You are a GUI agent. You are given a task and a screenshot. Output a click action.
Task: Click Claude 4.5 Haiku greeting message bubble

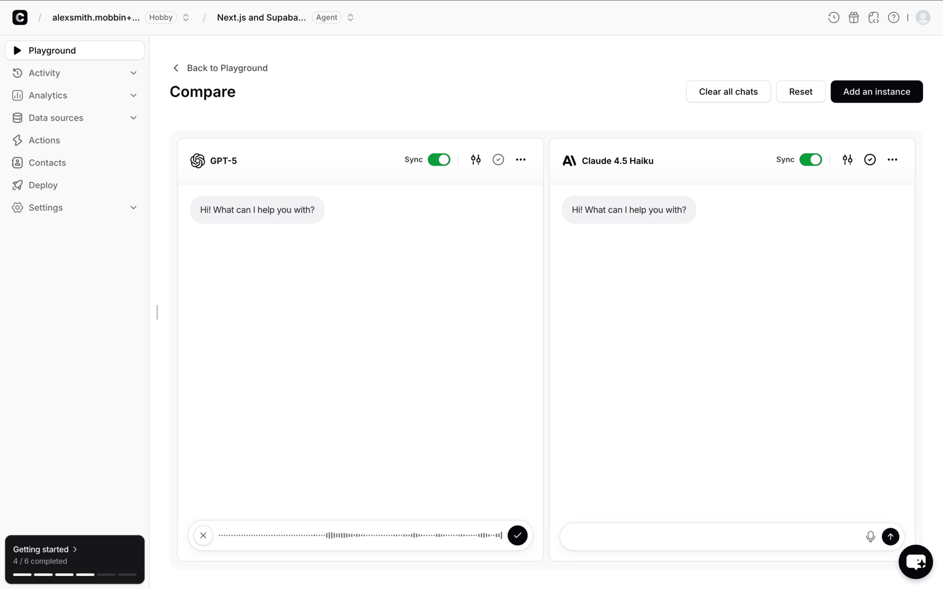629,210
